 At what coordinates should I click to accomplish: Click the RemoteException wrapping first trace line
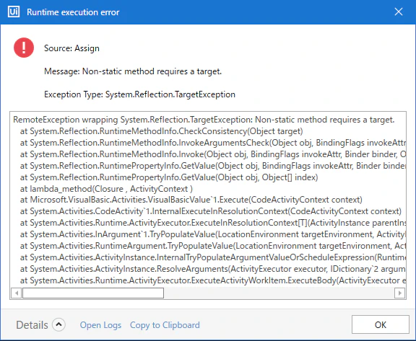(204, 120)
